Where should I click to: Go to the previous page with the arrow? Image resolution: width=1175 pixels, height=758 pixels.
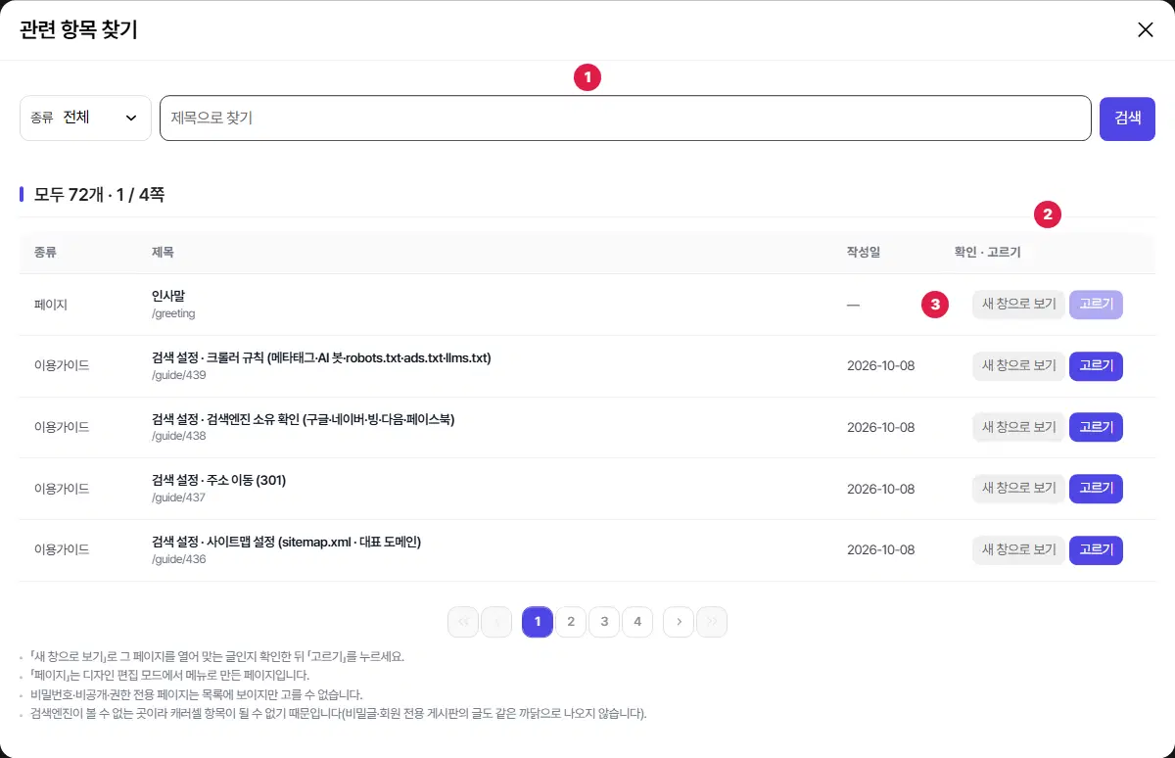click(x=496, y=622)
